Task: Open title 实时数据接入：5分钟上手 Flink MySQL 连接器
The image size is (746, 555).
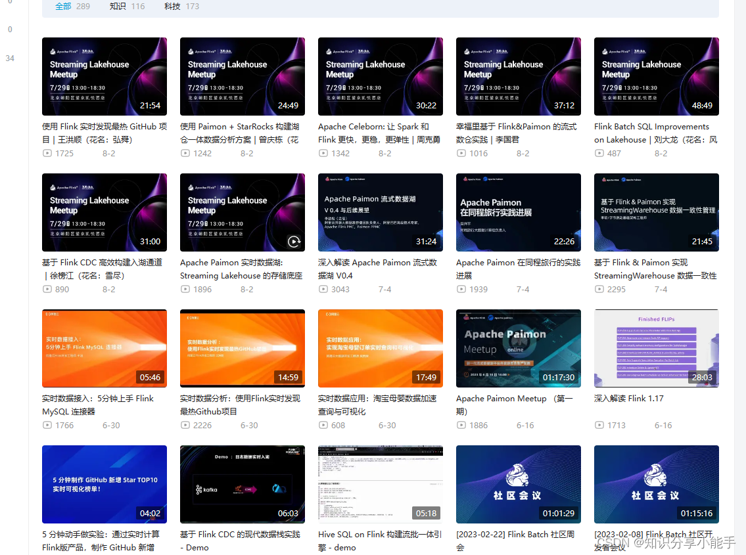Action: tap(98, 405)
